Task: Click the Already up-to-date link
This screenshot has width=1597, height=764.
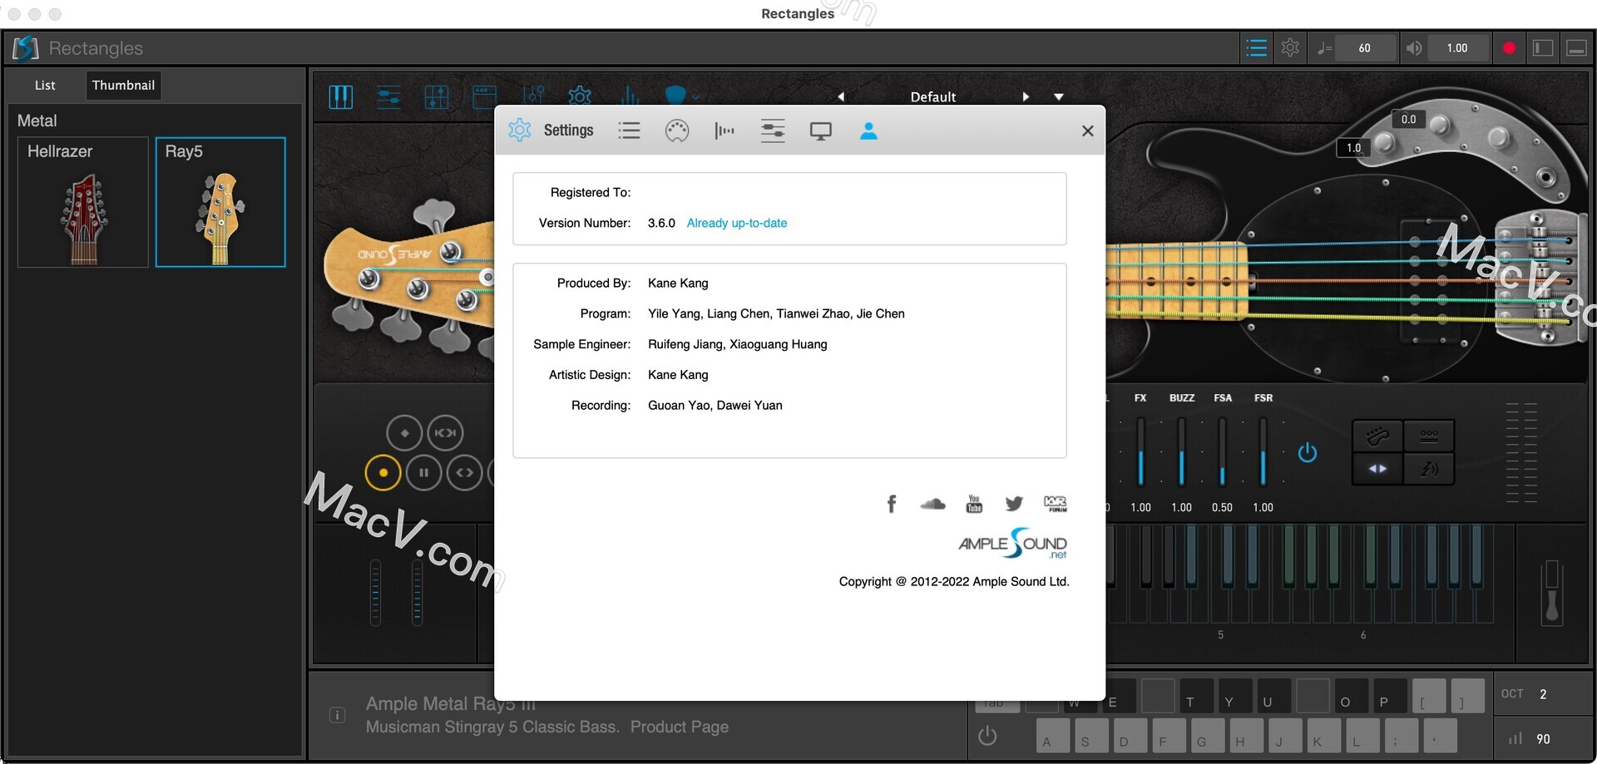Action: 736,223
